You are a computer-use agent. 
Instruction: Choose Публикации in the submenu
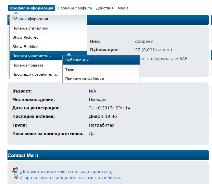tap(77, 60)
